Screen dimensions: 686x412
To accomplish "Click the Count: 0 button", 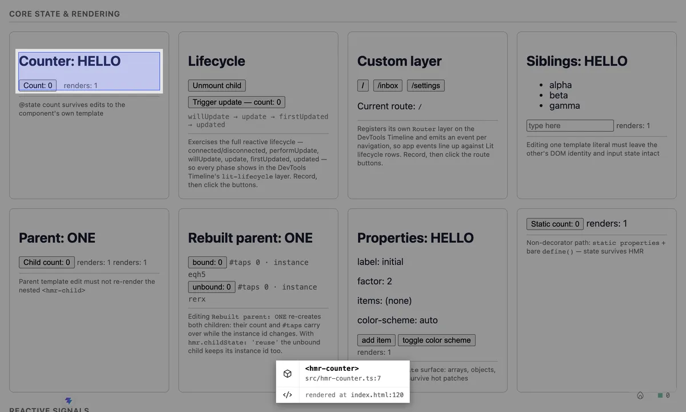I will coord(38,85).
